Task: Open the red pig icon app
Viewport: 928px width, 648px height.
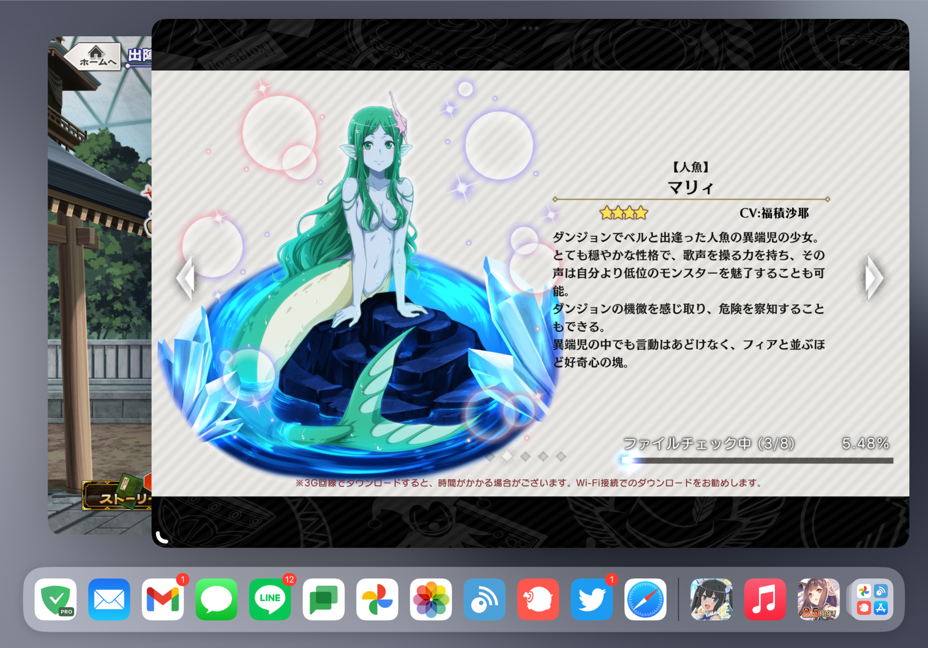Action: click(x=538, y=599)
